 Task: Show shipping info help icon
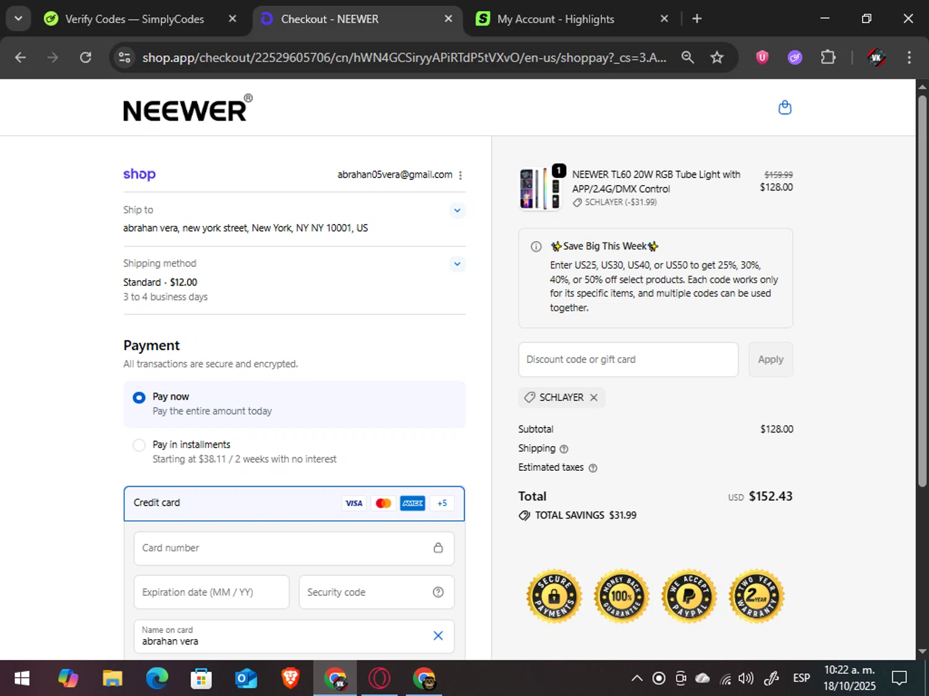coord(564,449)
